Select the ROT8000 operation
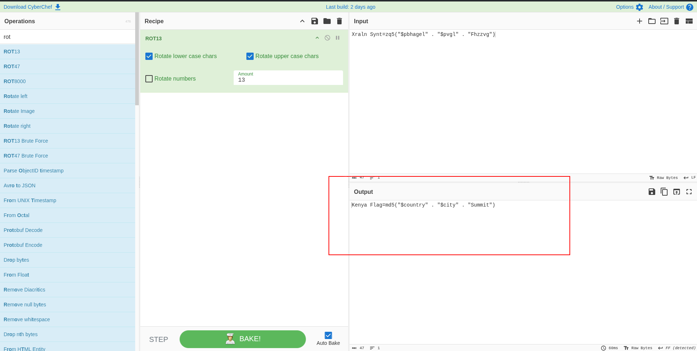 tap(68, 81)
